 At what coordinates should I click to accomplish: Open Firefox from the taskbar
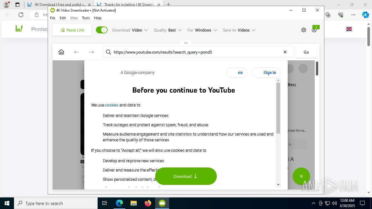coord(148,203)
